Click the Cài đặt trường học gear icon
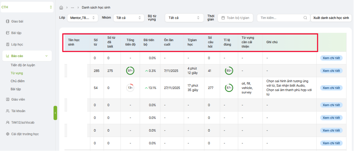 7,134
